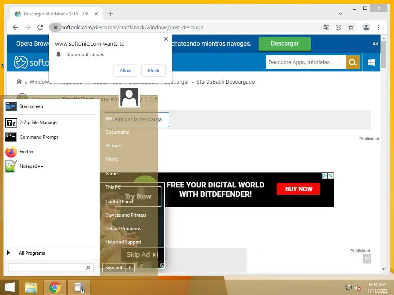Open Default Programs
The image size is (394, 295).
pyautogui.click(x=123, y=229)
